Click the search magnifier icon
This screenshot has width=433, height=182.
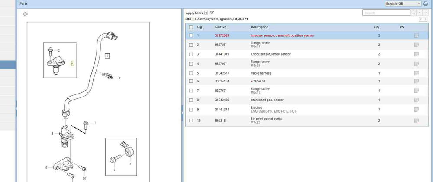[414, 13]
